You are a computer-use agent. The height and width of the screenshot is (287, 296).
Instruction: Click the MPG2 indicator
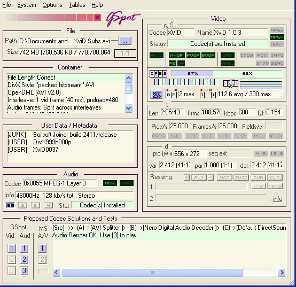[277, 30]
